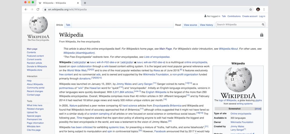Viewport: 290px width, 134px height.
Task: Open the Wikidata item link
Action: [34, 126]
